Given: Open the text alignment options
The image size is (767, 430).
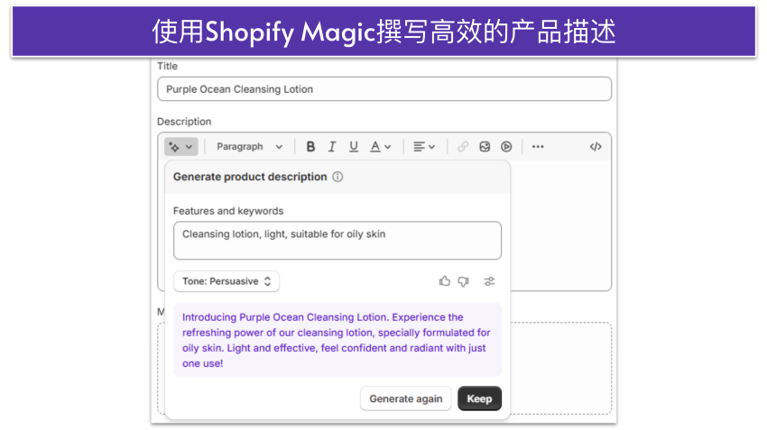Looking at the screenshot, I should coord(424,147).
